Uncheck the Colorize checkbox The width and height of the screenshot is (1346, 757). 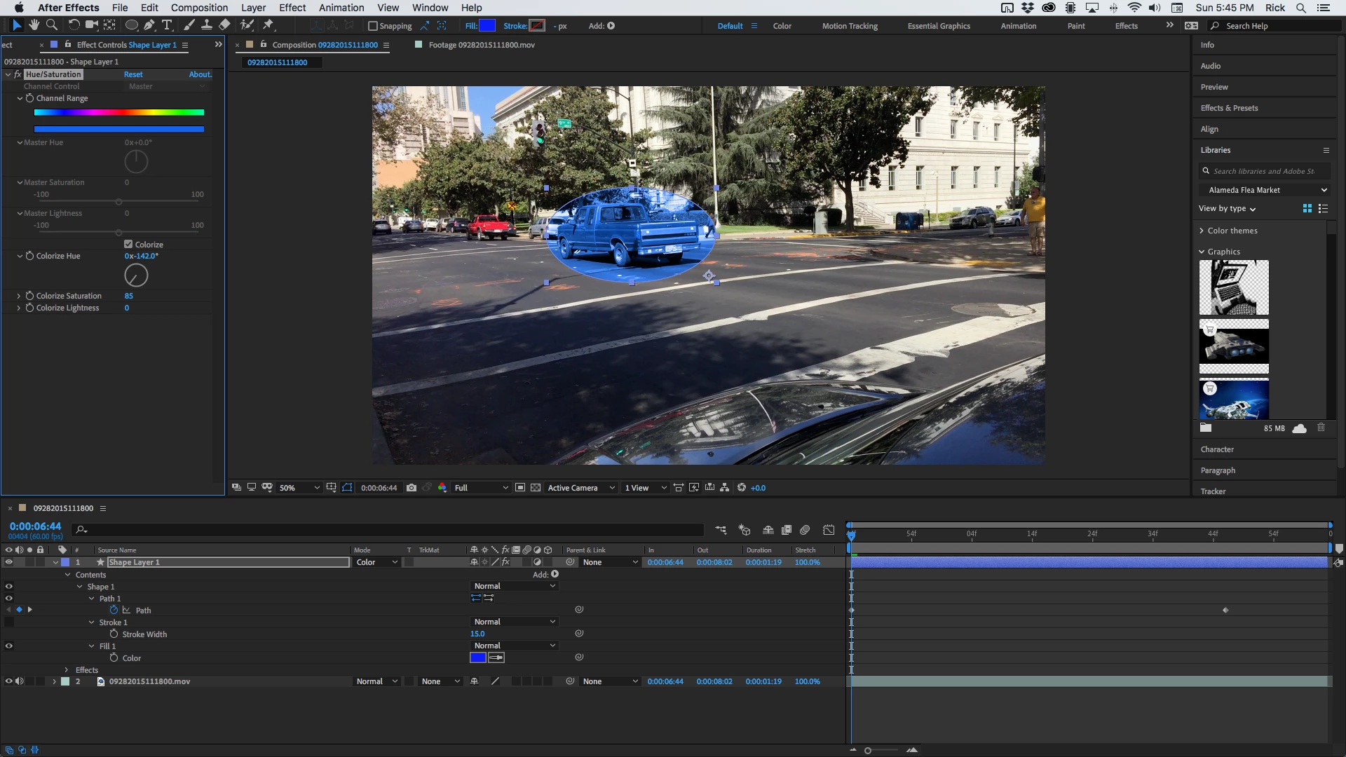point(128,245)
